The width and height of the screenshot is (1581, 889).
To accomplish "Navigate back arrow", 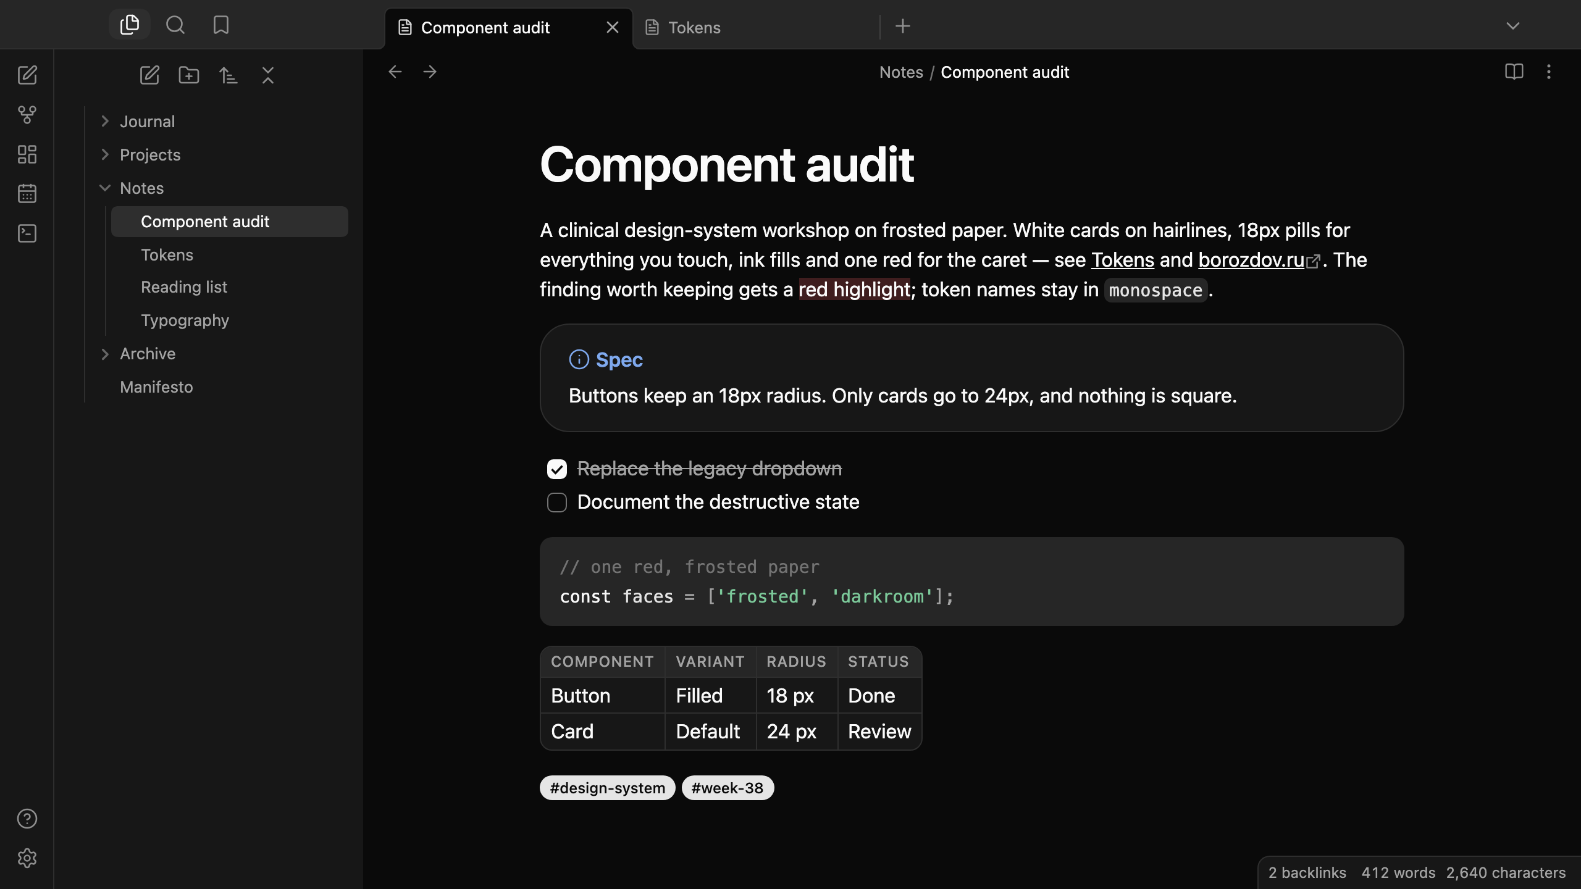I will click(395, 72).
